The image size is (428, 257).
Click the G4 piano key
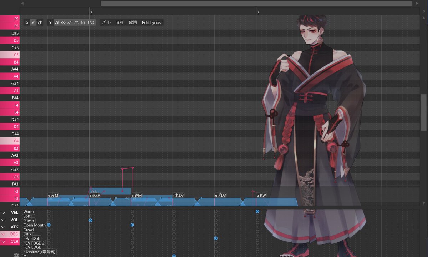click(10, 91)
